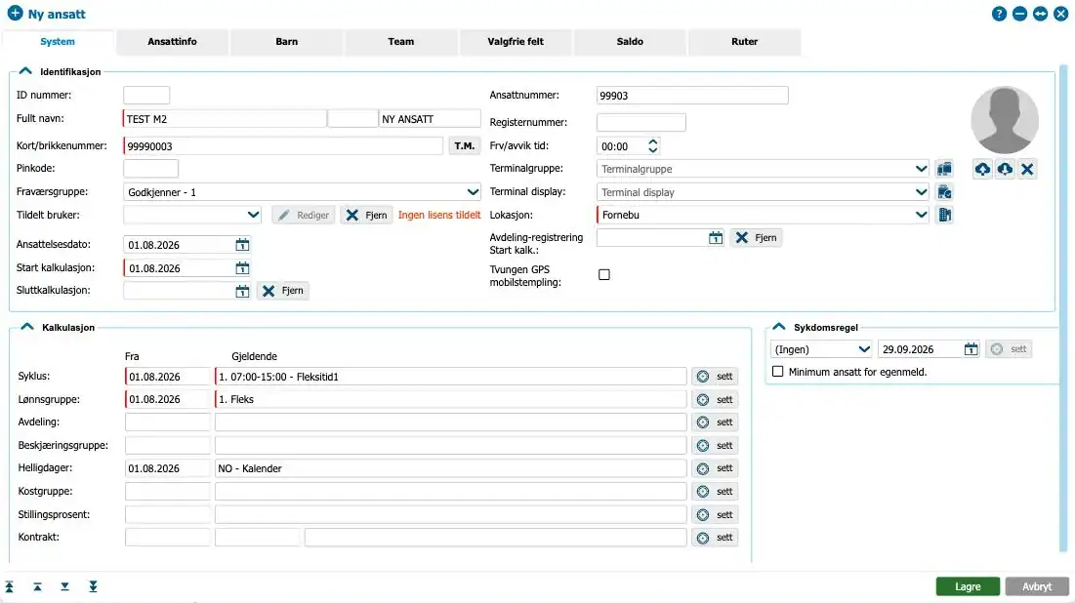
Task: Click the building icon beside Lokasjon
Action: (945, 216)
